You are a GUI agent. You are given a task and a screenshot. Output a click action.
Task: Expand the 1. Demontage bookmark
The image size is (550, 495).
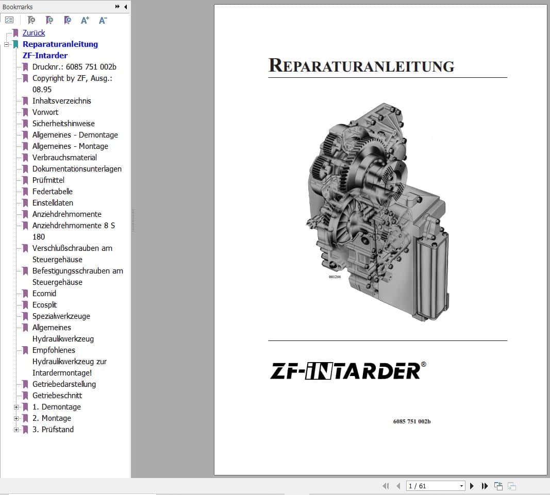point(16,407)
